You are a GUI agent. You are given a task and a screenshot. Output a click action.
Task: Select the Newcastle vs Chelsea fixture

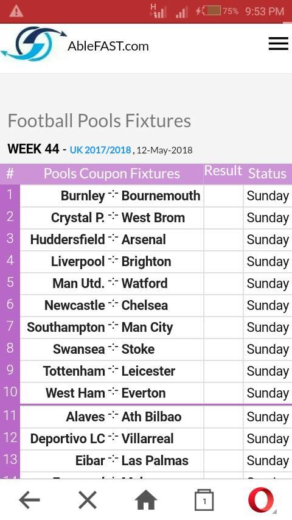pos(106,305)
